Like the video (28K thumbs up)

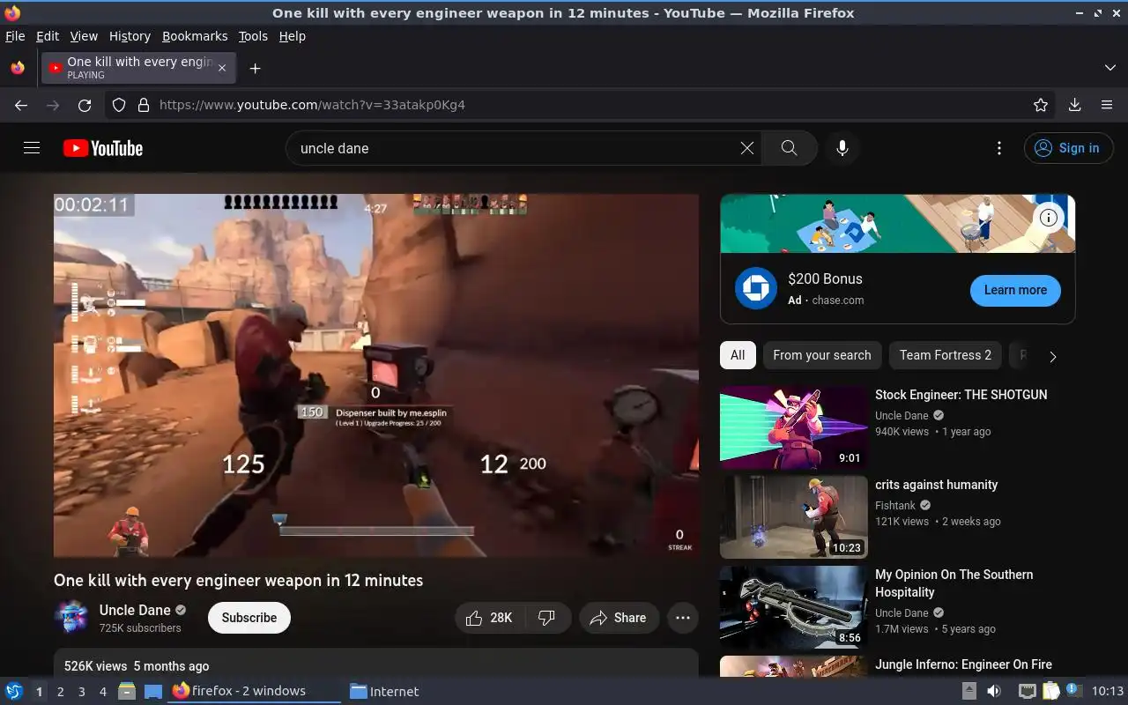pos(489,618)
